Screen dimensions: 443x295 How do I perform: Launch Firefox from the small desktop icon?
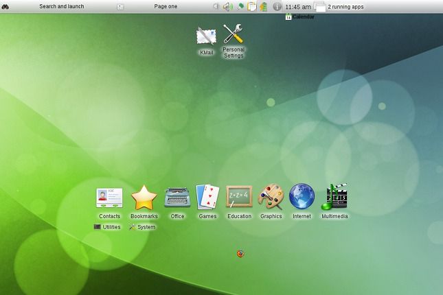pyautogui.click(x=240, y=254)
